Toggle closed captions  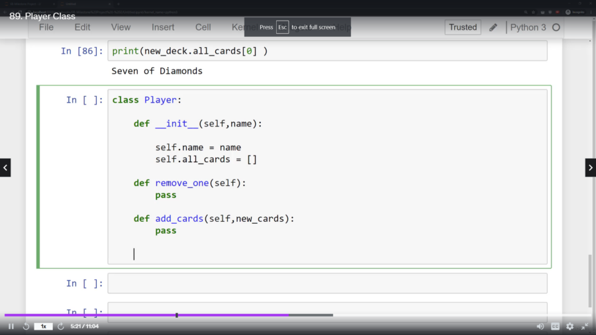(x=556, y=326)
